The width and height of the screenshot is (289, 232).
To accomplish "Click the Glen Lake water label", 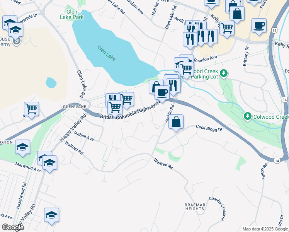I will (107, 53).
